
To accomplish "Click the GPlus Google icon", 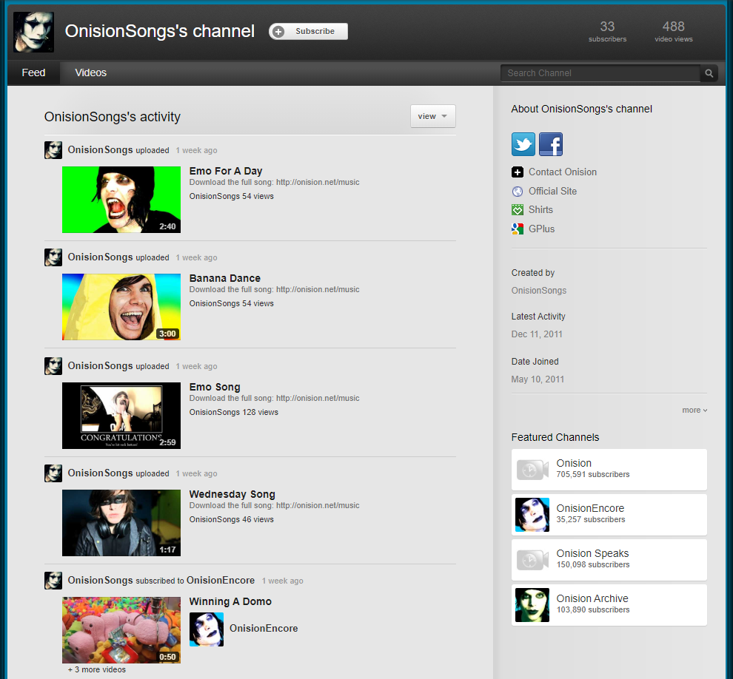I will (518, 229).
